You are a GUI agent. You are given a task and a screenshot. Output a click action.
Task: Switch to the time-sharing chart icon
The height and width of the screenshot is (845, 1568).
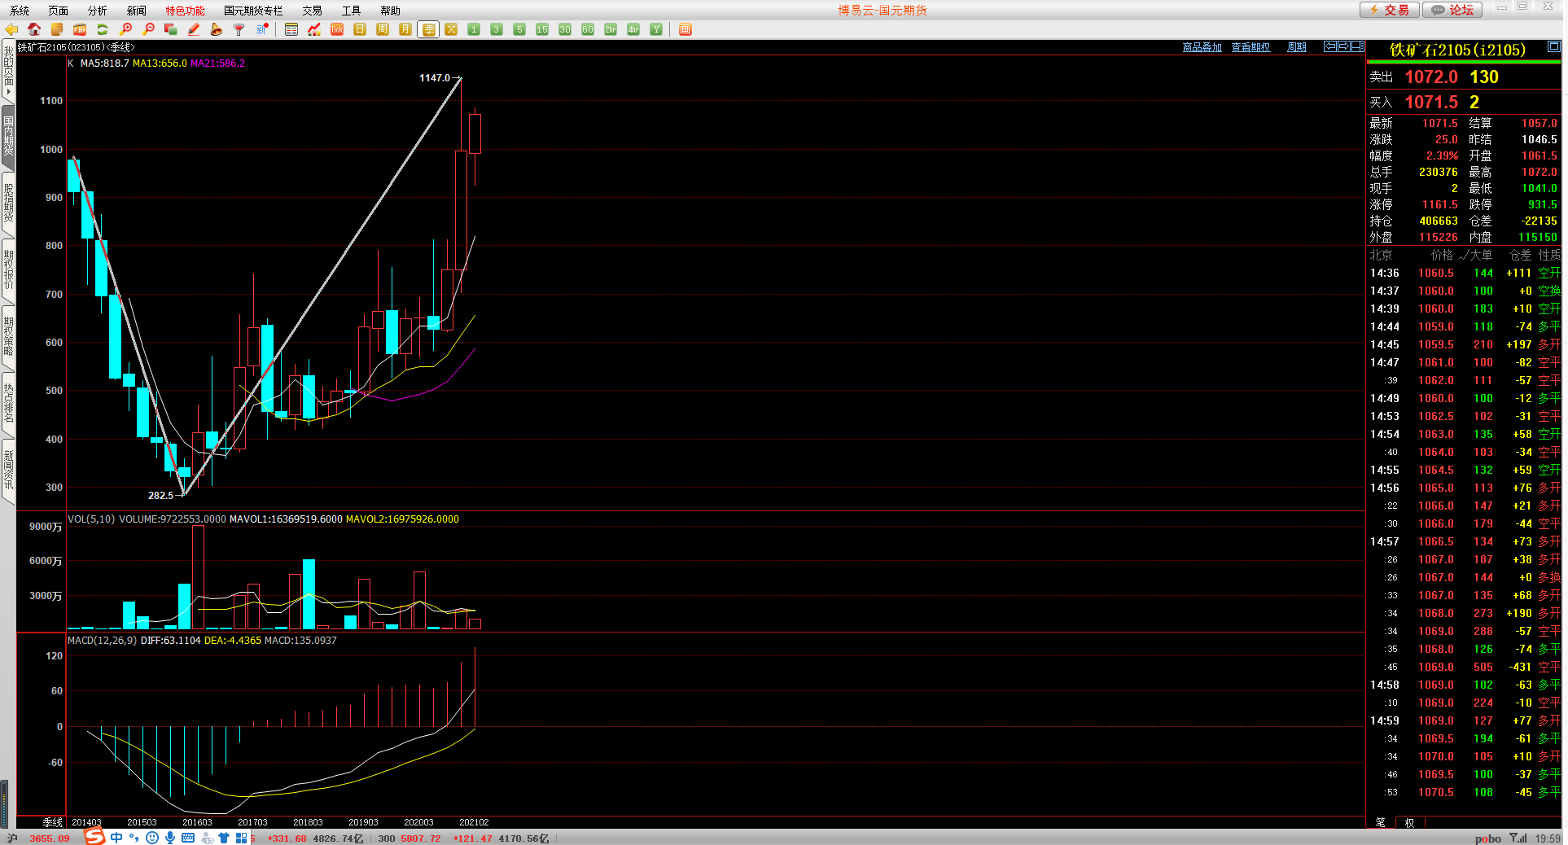314,29
